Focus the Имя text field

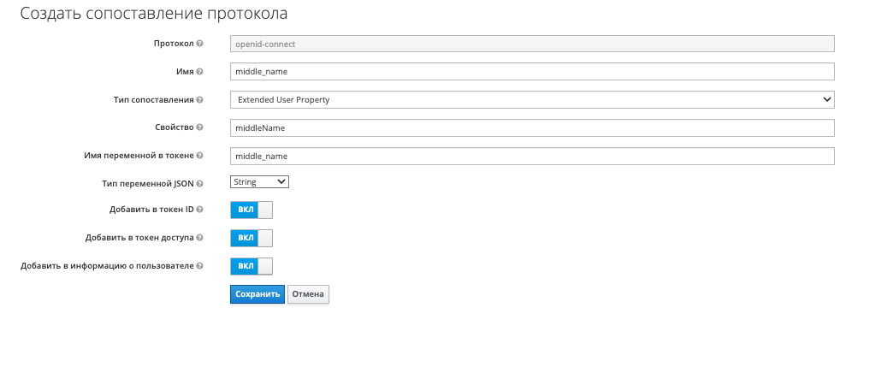[531, 72]
